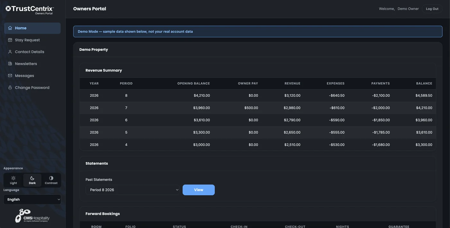Screen dimensions: 450x228
Task: Click the Owner Pay column header
Action: (x=248, y=83)
